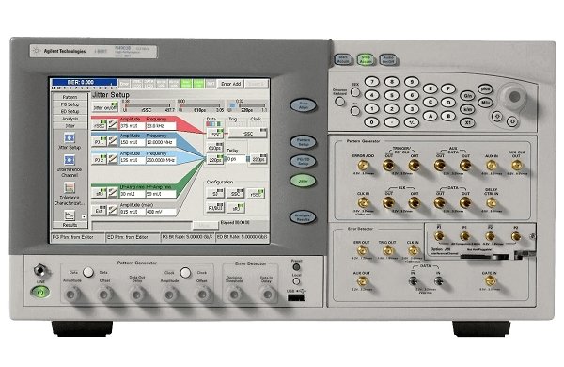564x367 pixels.
Task: Toggle the Ext jitter source
Action: [100, 211]
